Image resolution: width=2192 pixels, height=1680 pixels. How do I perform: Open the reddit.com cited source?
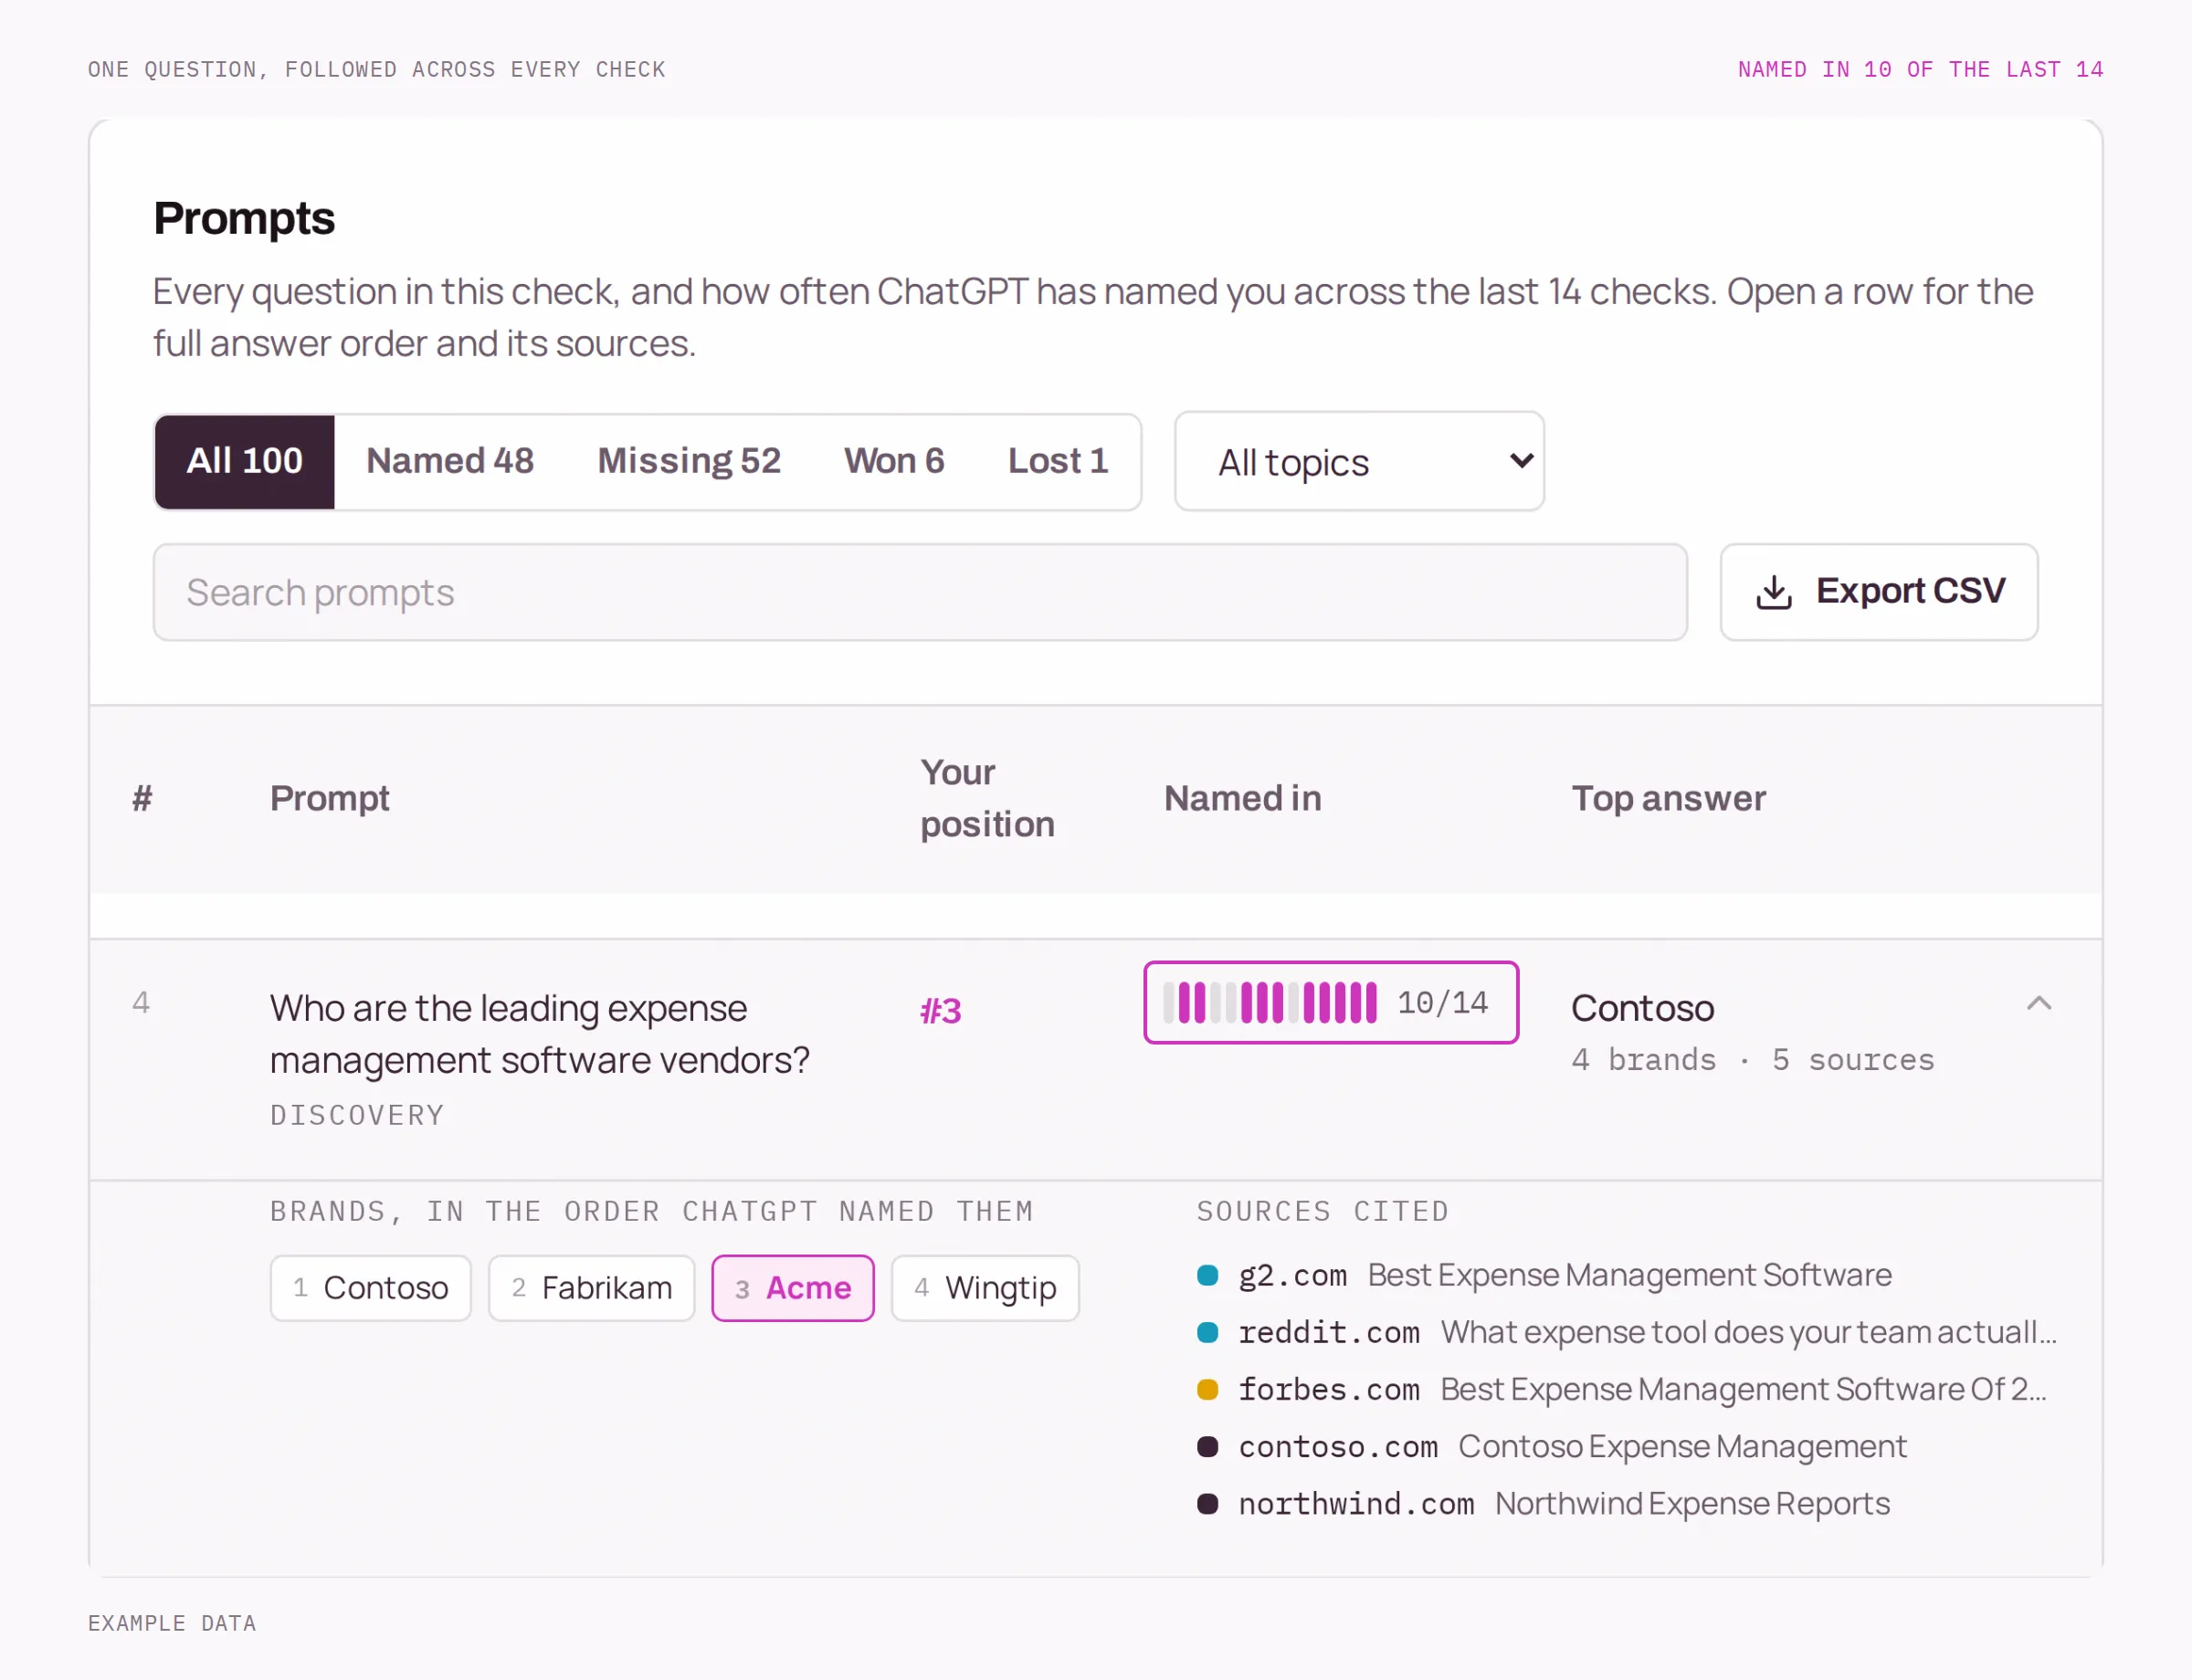click(1627, 1332)
